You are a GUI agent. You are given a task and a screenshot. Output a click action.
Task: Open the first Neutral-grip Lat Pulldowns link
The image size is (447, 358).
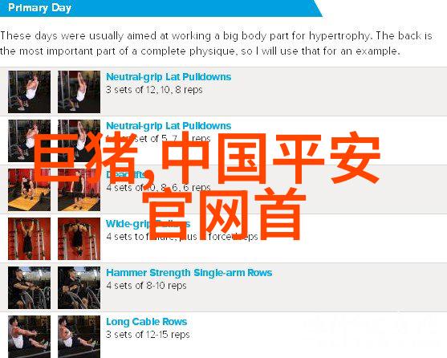click(x=169, y=77)
